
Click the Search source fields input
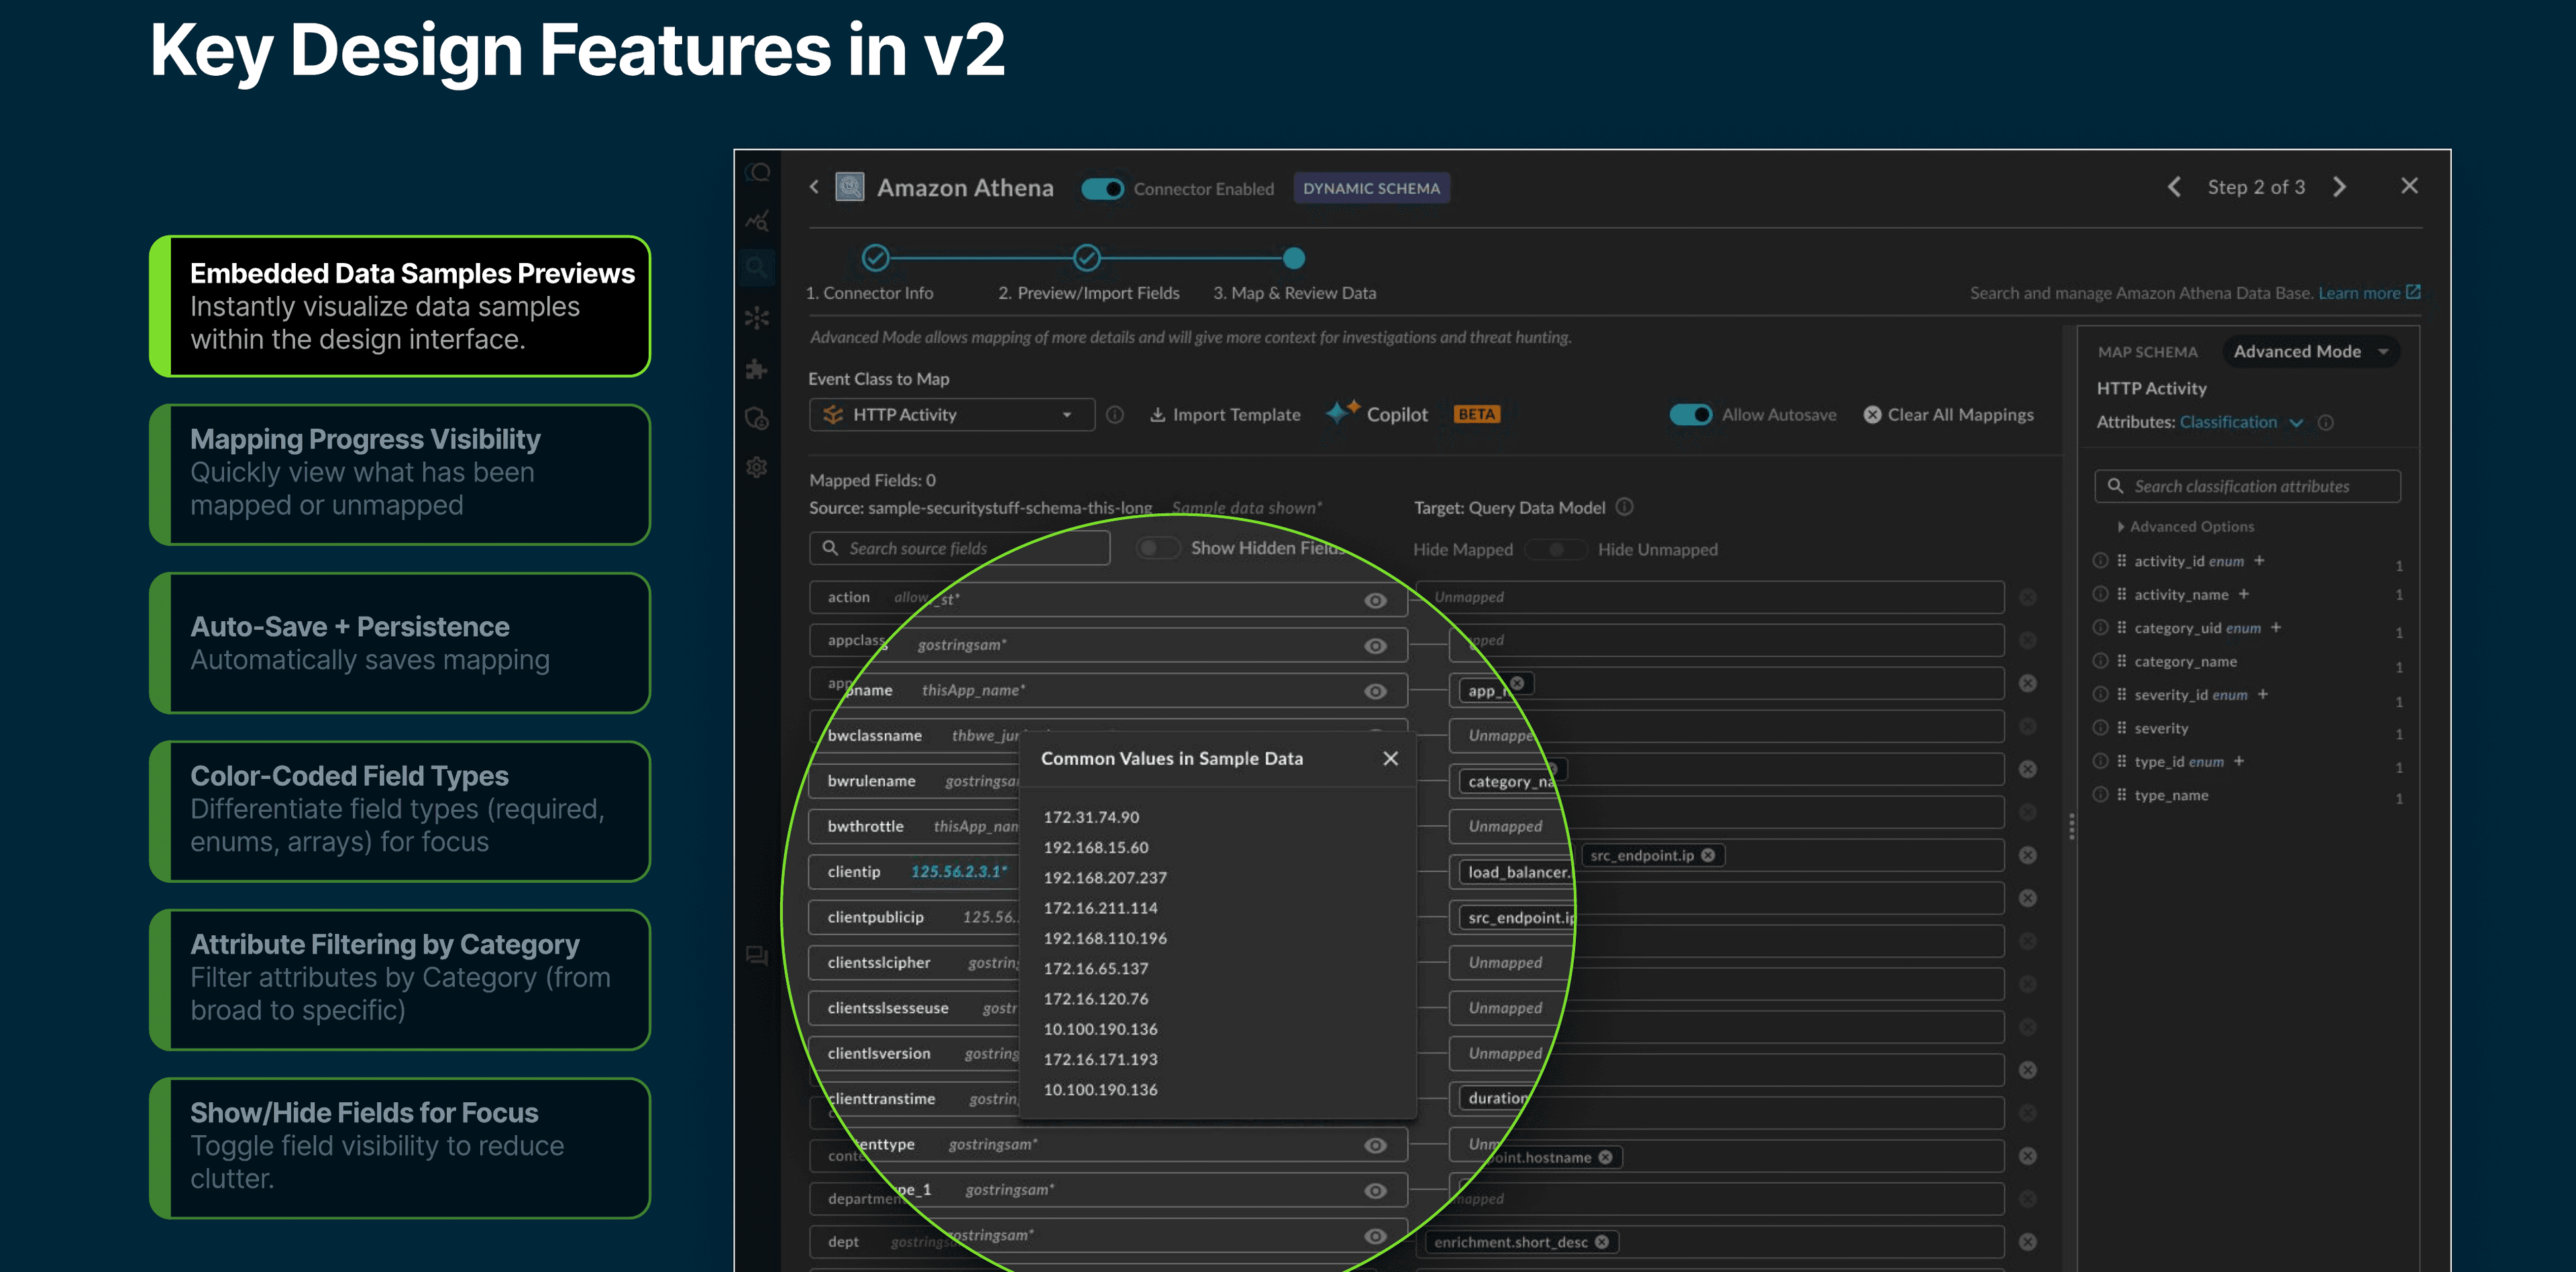[x=959, y=548]
